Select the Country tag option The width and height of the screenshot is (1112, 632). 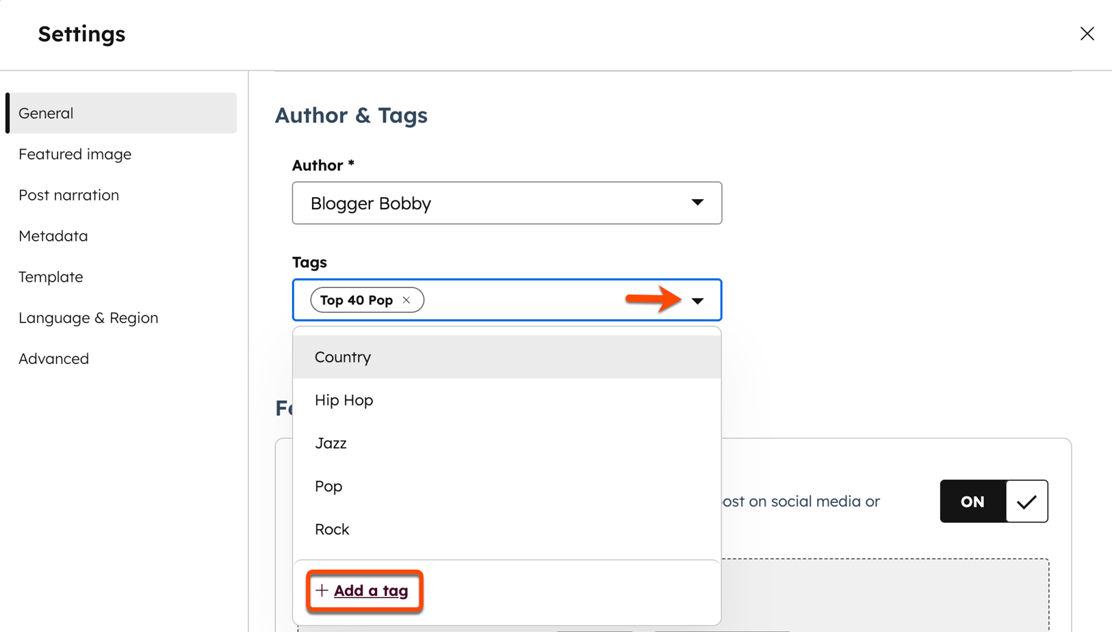343,357
